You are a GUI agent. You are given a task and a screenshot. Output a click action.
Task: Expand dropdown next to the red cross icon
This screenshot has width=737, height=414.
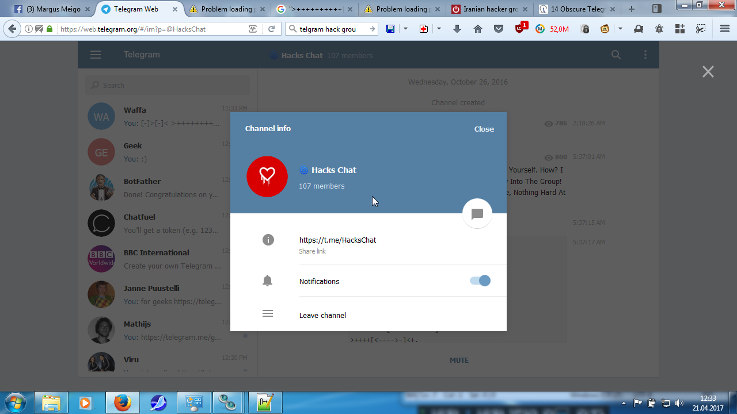(x=439, y=29)
